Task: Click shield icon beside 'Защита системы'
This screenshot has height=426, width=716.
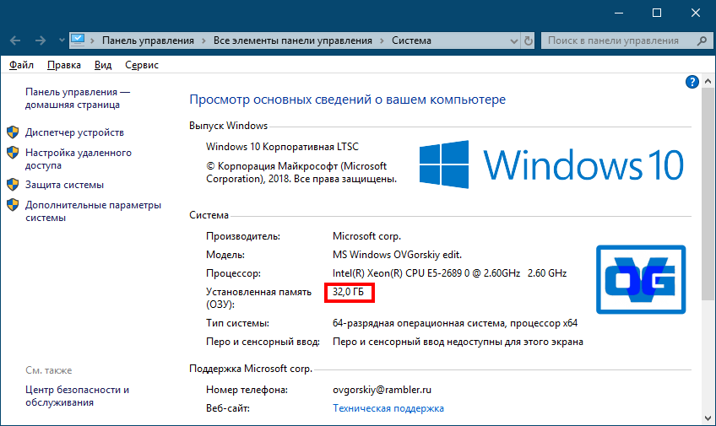Action: coord(13,185)
